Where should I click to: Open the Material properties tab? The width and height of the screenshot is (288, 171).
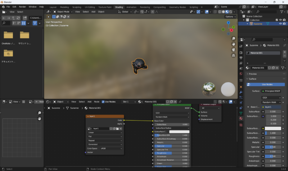click(241, 118)
